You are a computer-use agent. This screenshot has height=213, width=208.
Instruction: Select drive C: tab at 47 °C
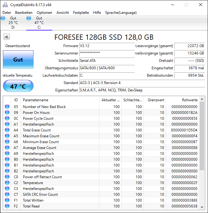click(39, 23)
